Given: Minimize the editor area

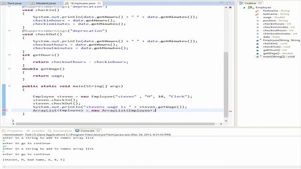Looking at the screenshot, I should (x=222, y=3).
